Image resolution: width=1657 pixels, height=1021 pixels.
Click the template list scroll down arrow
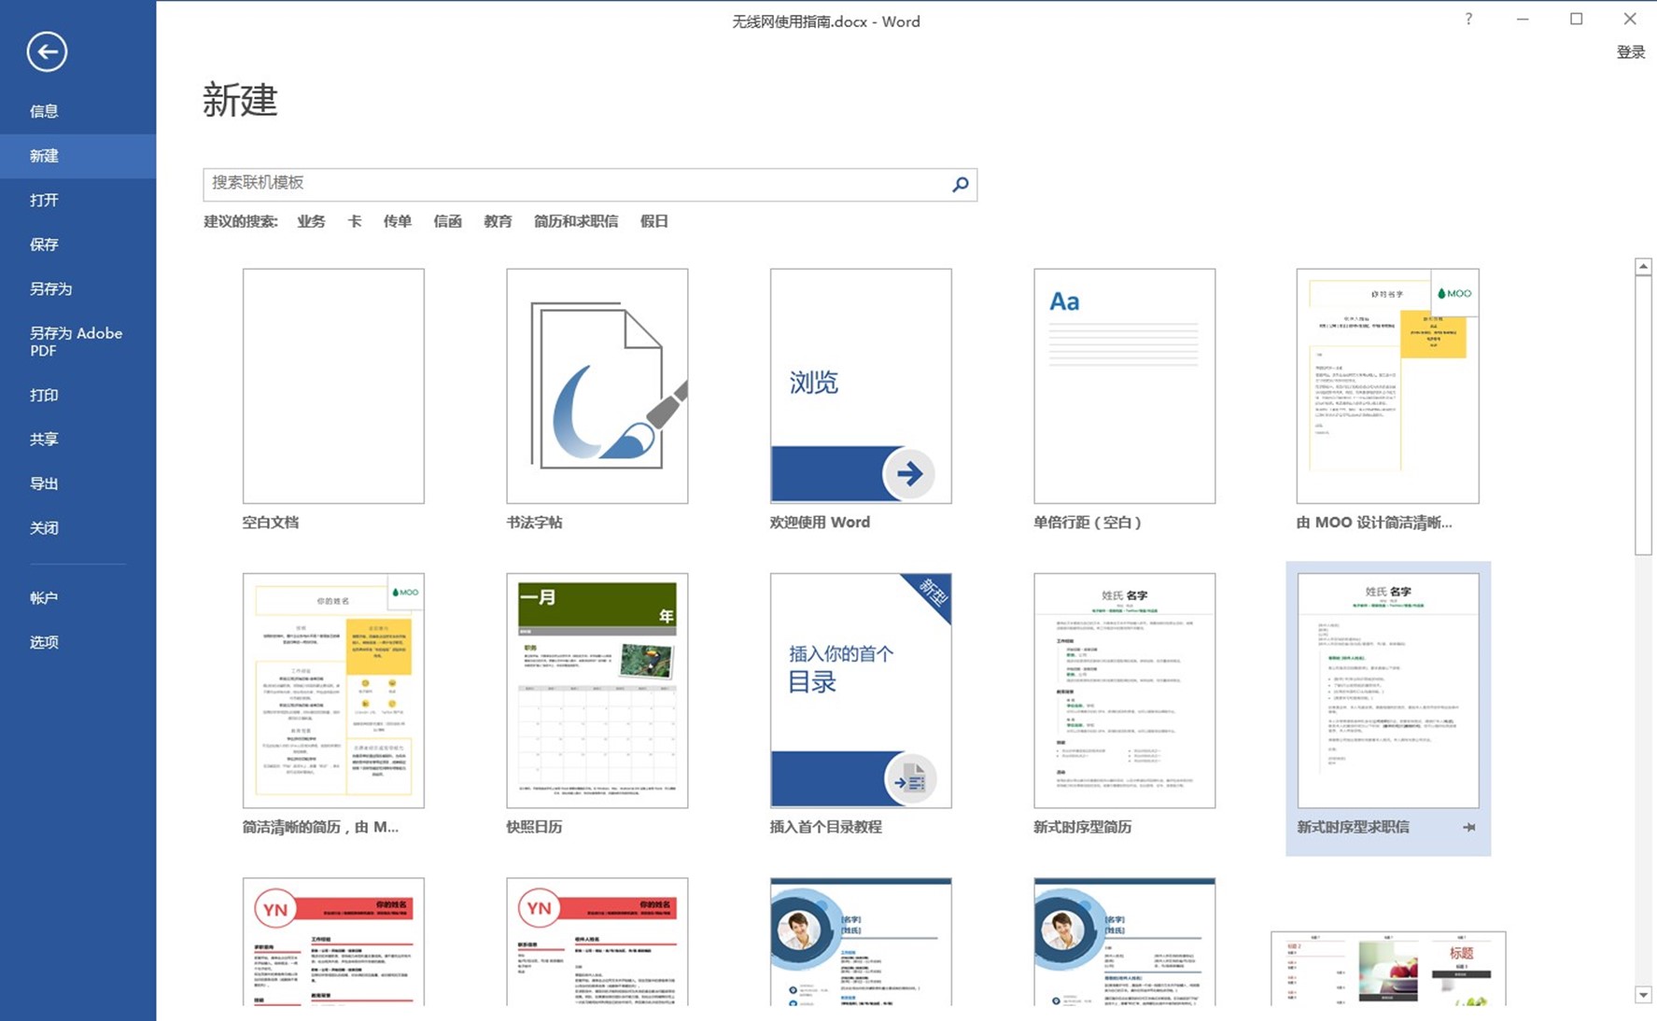point(1643,995)
